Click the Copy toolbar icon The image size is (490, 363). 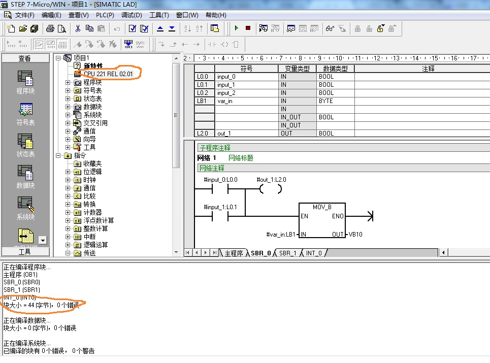(89, 29)
